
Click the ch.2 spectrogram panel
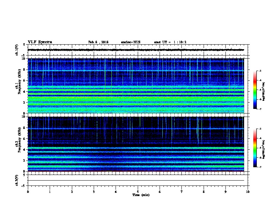pyautogui.click(x=136, y=144)
